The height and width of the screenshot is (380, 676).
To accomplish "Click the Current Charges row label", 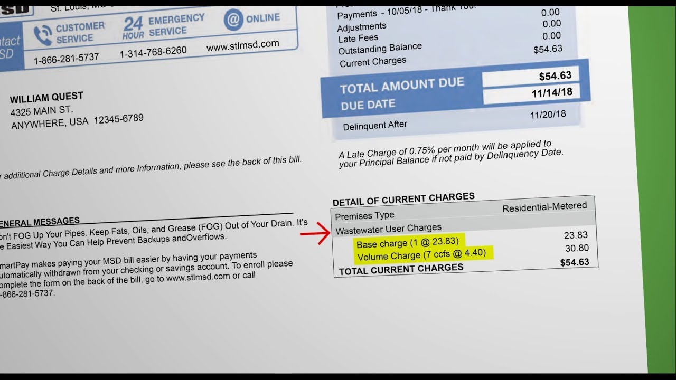I will pos(373,62).
